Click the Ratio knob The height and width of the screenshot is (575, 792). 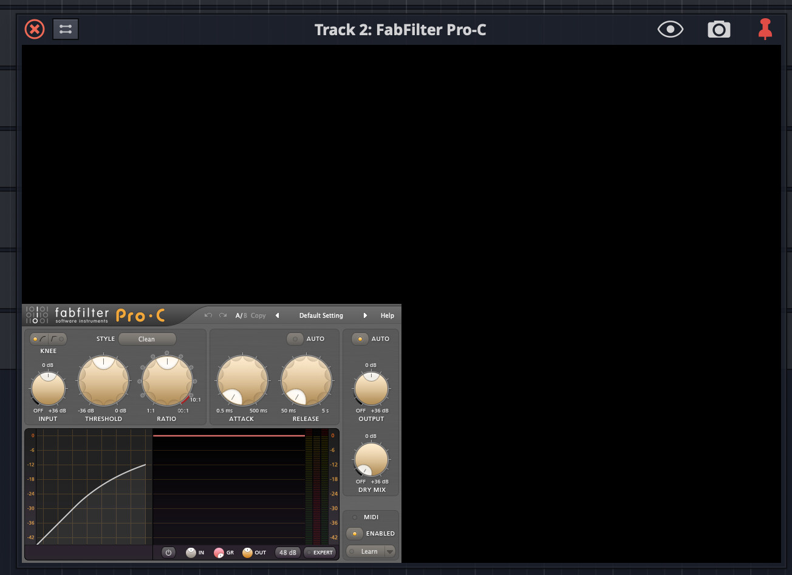[x=167, y=380]
